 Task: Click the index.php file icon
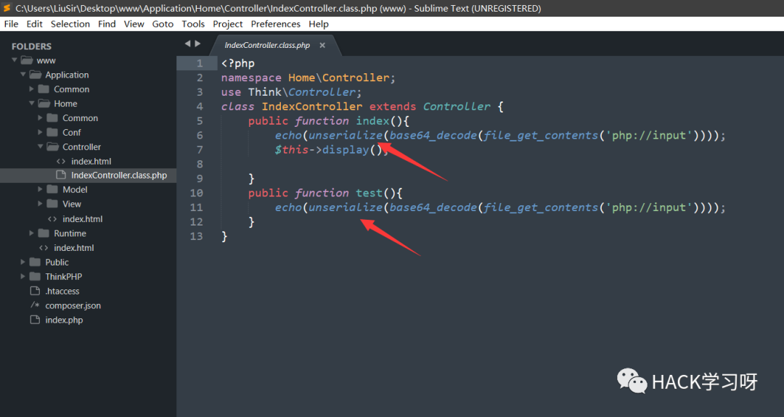pyautogui.click(x=35, y=320)
